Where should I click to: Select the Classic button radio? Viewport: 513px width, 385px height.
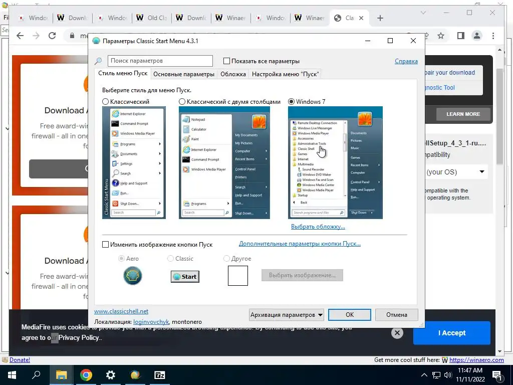pyautogui.click(x=170, y=259)
